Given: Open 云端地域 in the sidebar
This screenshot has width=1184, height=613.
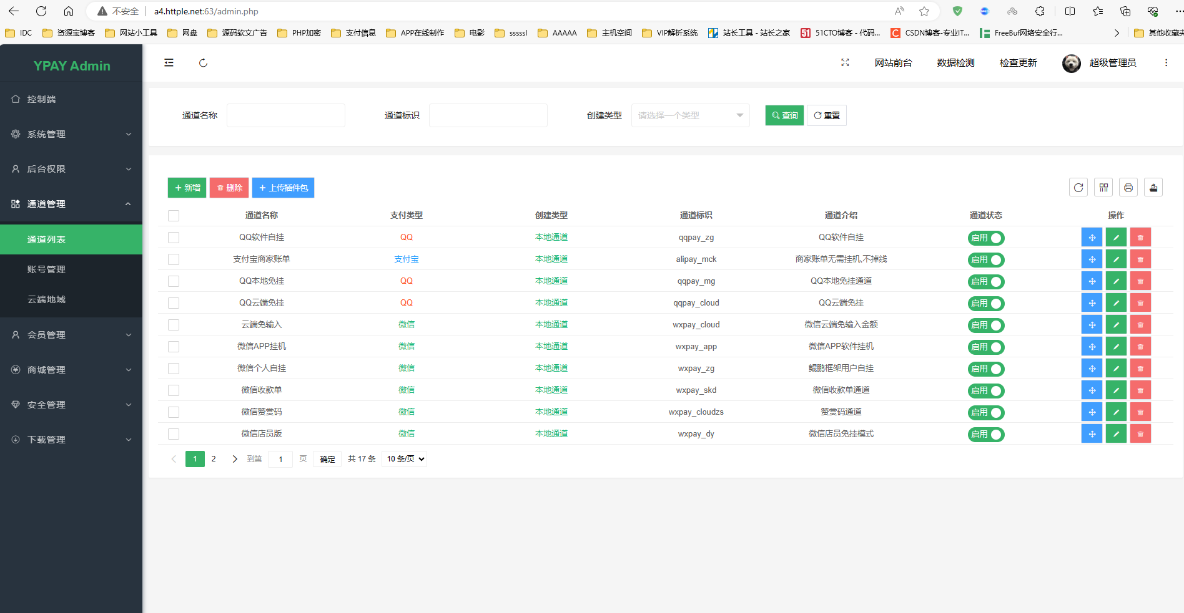Looking at the screenshot, I should point(71,299).
